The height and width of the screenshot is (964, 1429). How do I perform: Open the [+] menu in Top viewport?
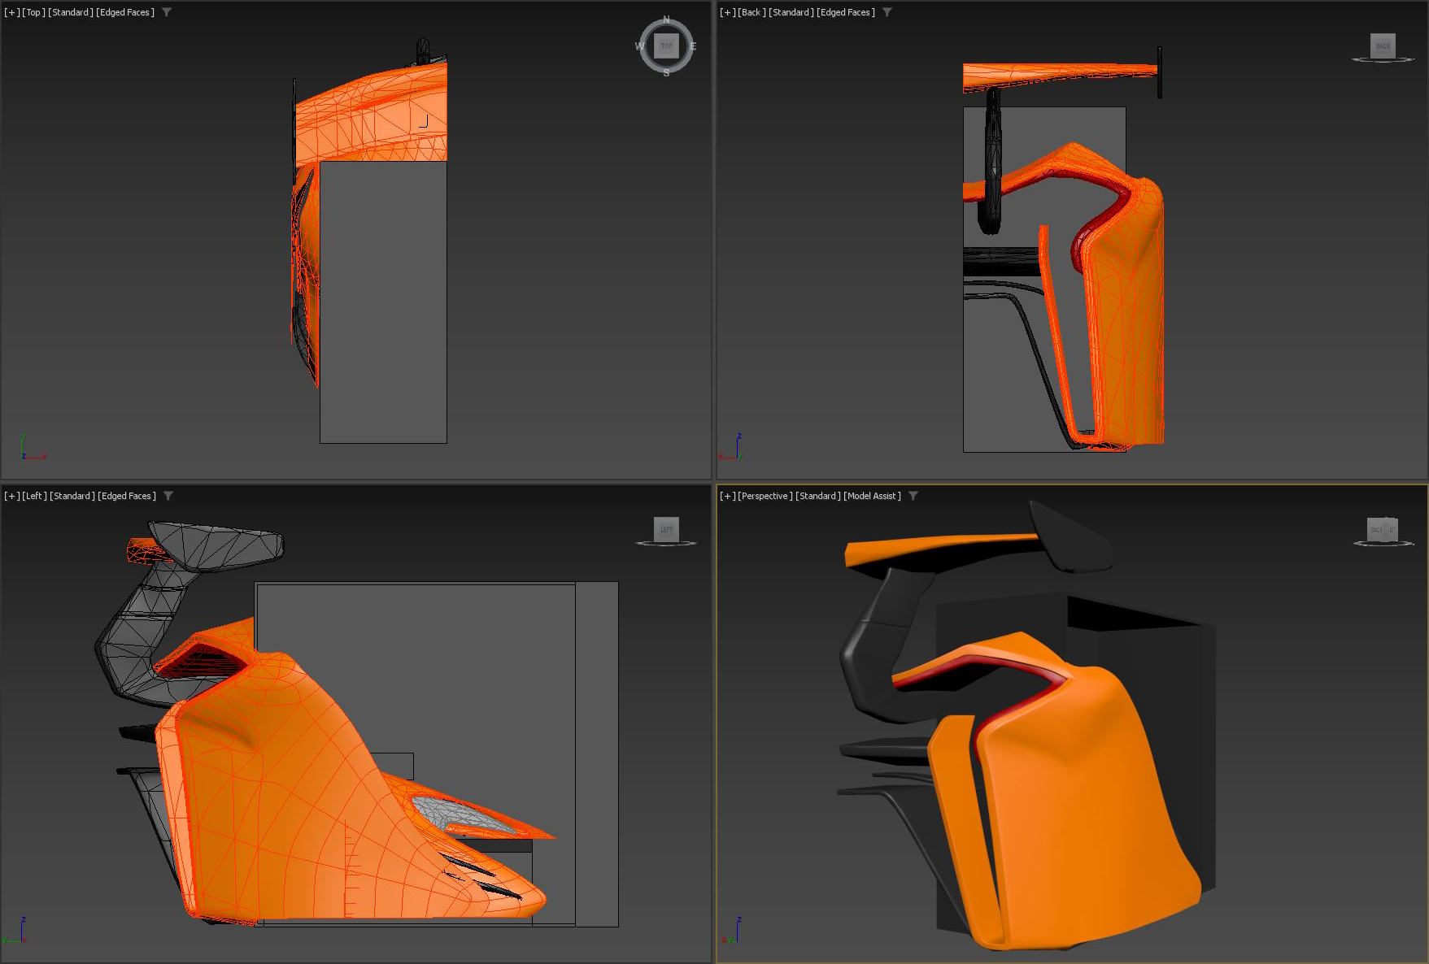click(11, 12)
